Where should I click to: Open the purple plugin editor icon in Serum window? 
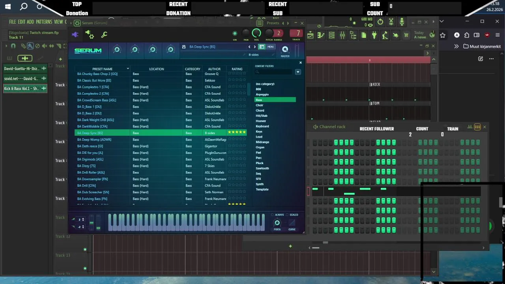pos(75,34)
